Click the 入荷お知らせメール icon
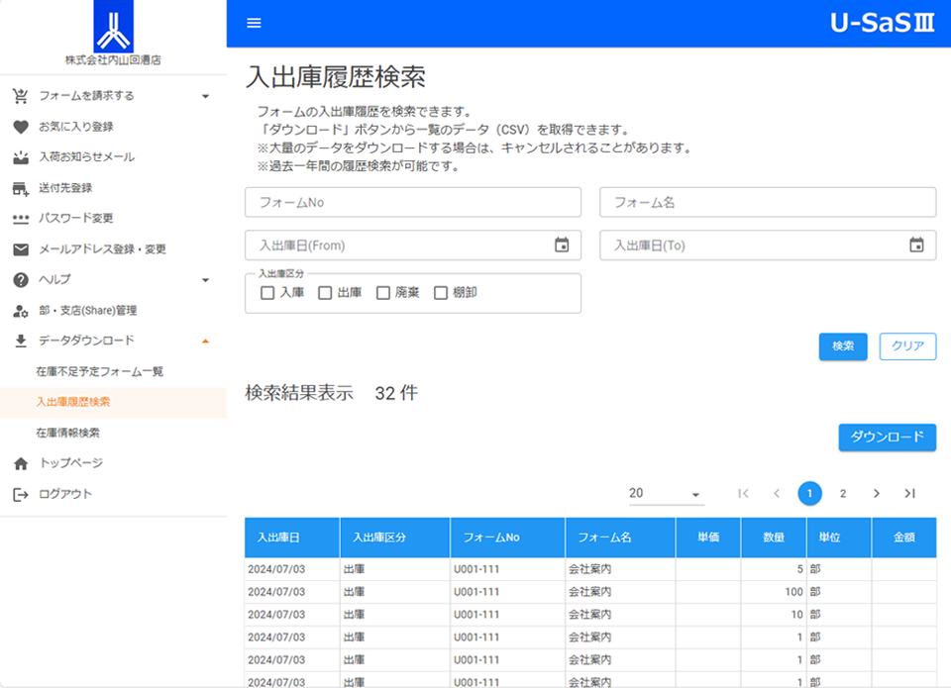 [21, 157]
